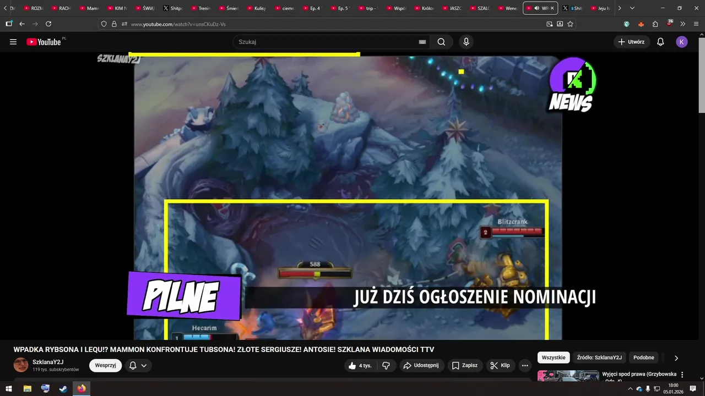Viewport: 705px width, 396px height.
Task: List all tabs dropdown arrow
Action: 632,8
